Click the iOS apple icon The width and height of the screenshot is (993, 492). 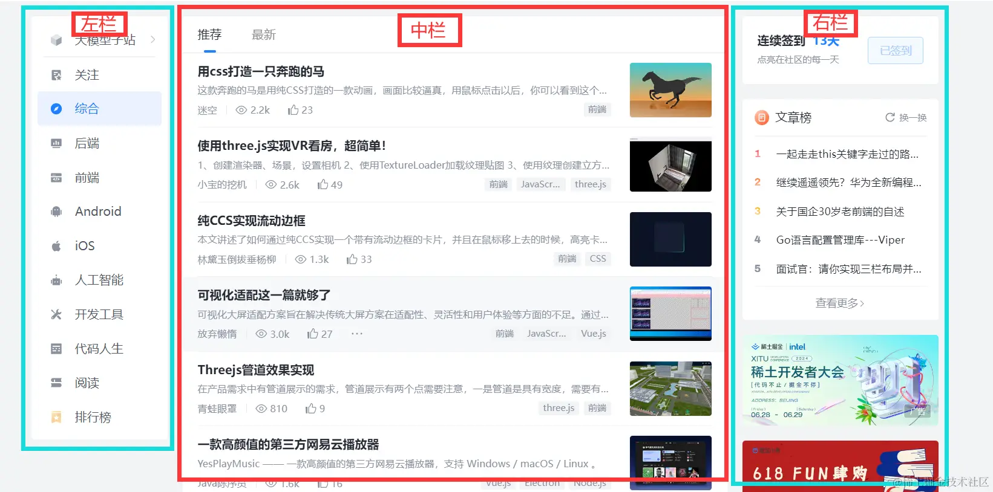tap(56, 246)
